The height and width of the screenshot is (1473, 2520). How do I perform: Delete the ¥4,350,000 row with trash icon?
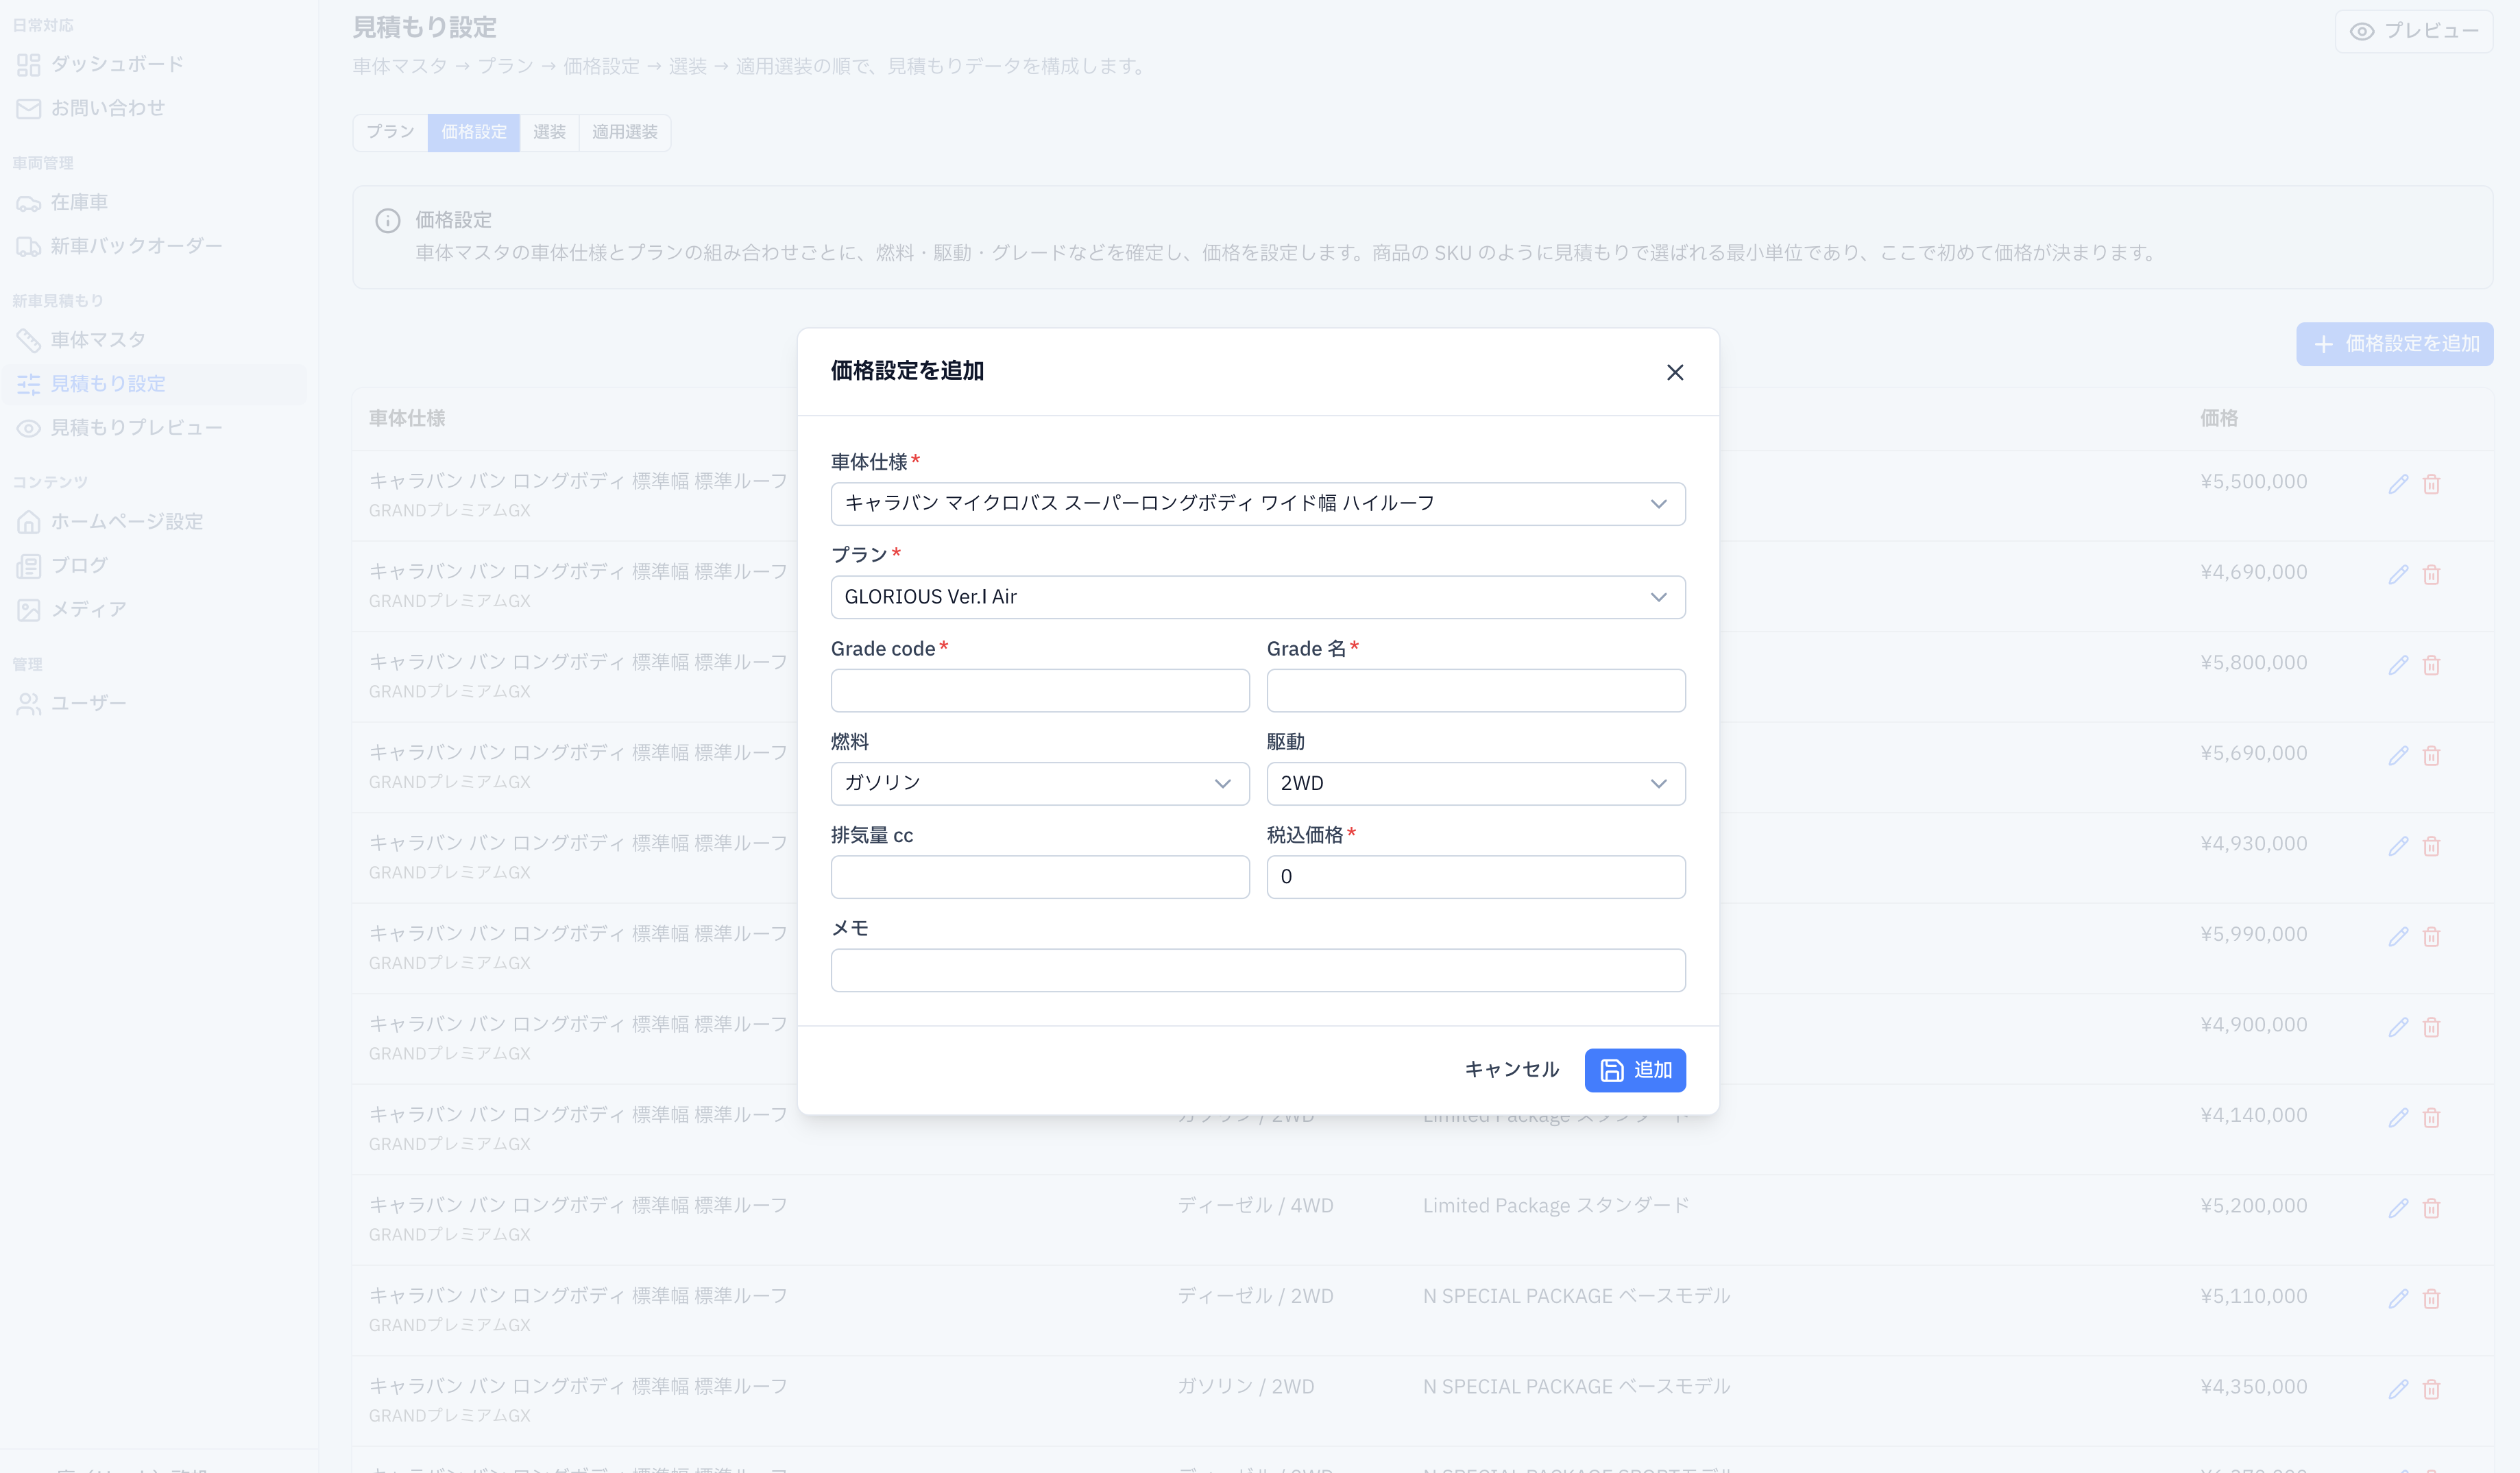(x=2431, y=1389)
